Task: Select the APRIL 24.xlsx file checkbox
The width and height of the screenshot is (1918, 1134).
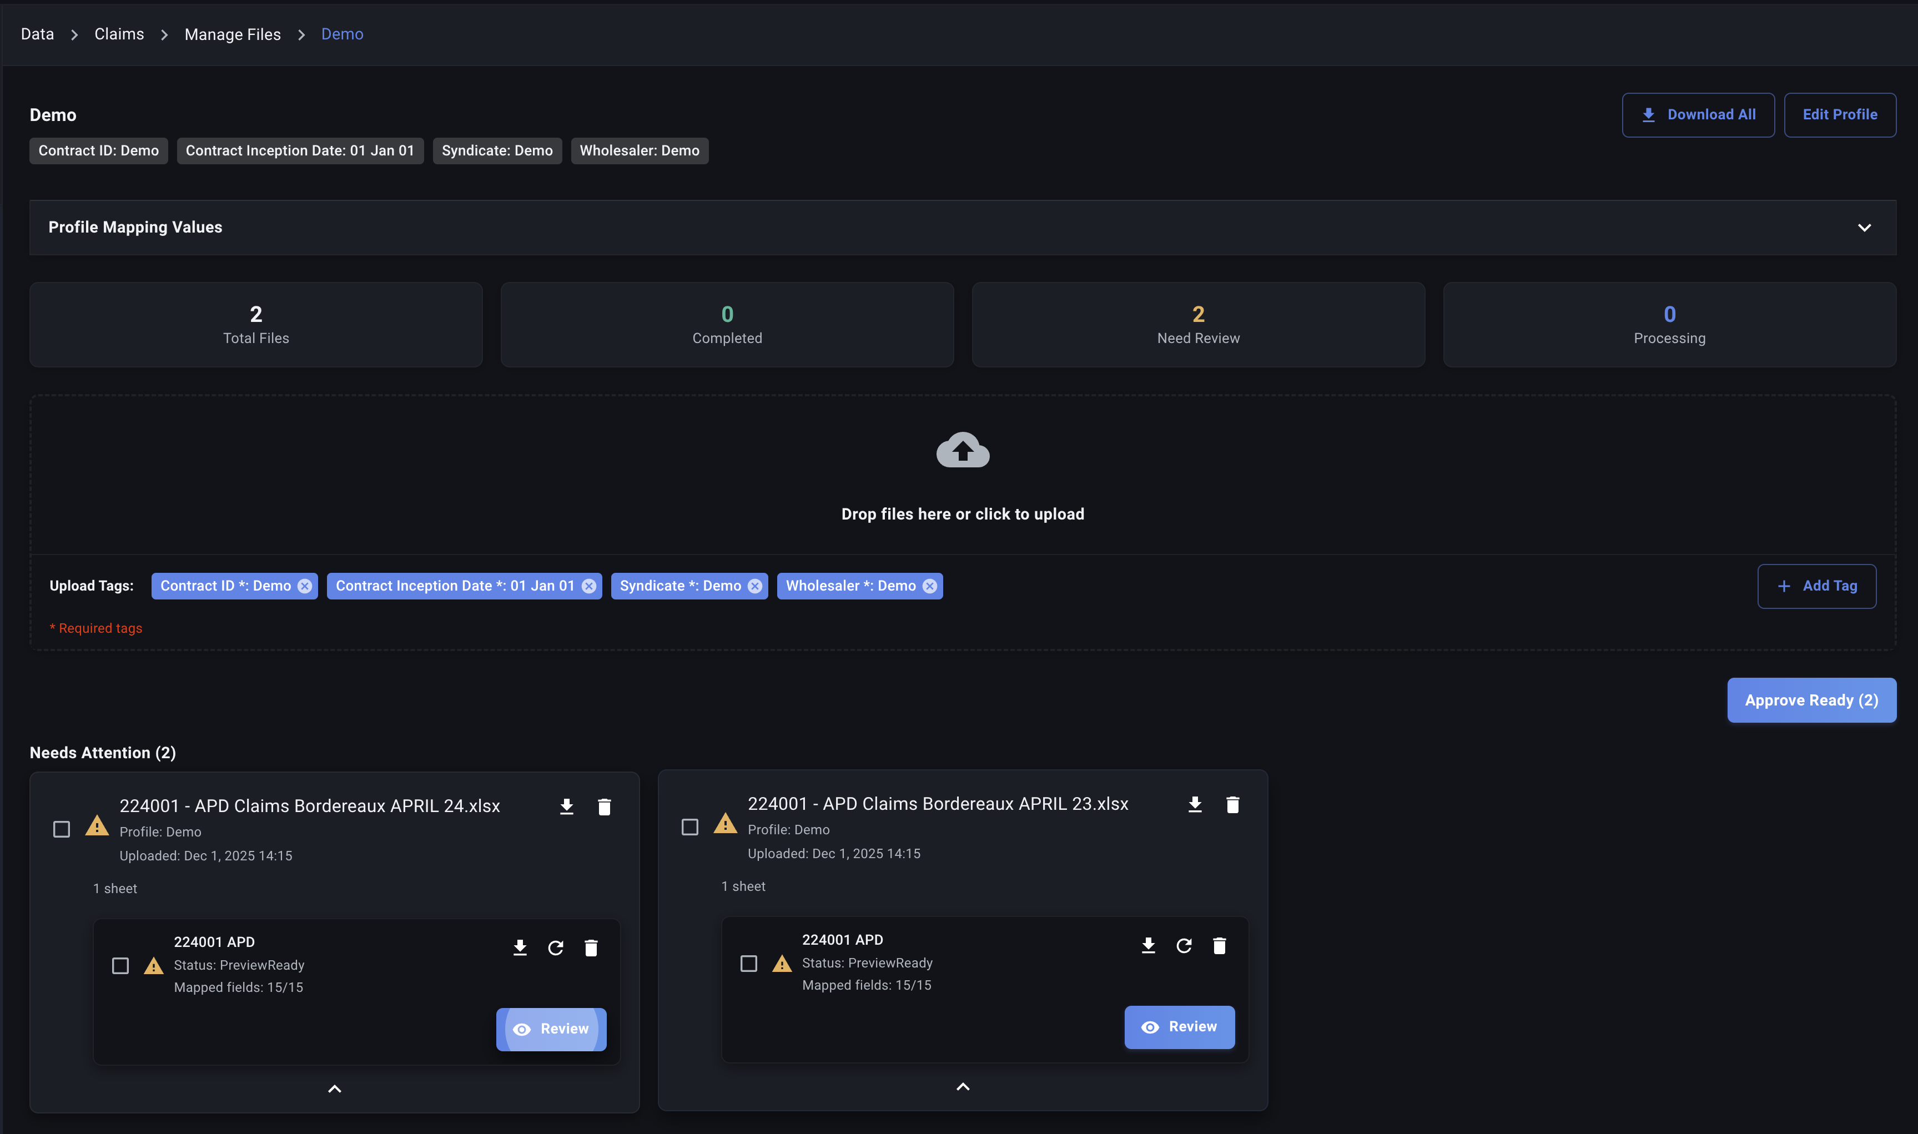Action: point(62,829)
